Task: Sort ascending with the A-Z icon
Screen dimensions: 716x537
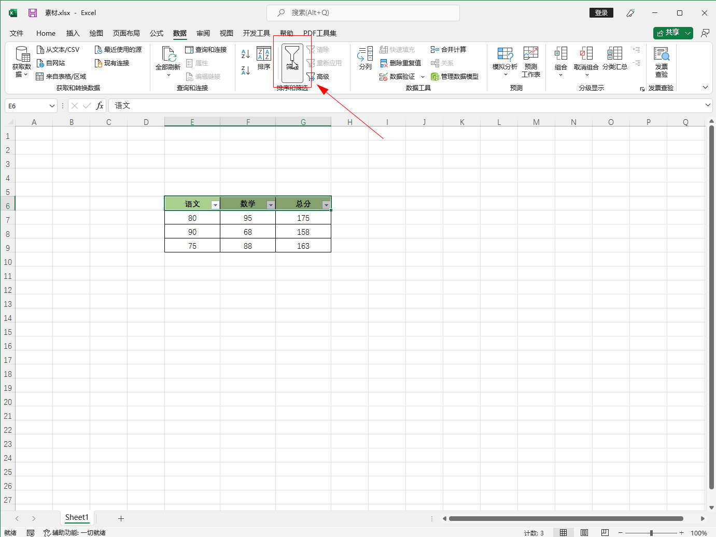Action: (x=246, y=54)
